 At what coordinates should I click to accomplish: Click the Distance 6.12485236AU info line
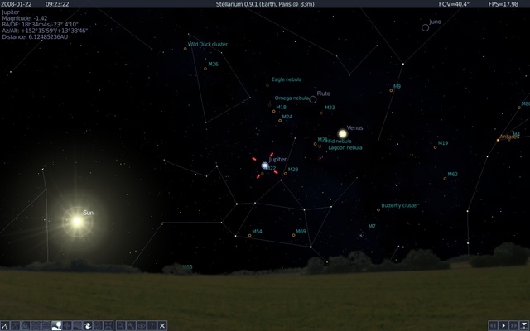35,36
